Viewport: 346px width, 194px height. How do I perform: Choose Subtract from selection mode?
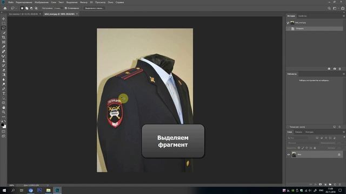[x=31, y=9]
